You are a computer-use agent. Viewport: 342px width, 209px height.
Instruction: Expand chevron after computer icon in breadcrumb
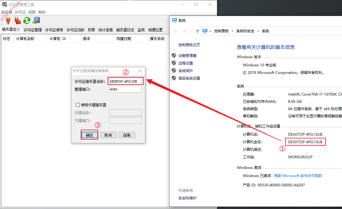[x=210, y=31]
